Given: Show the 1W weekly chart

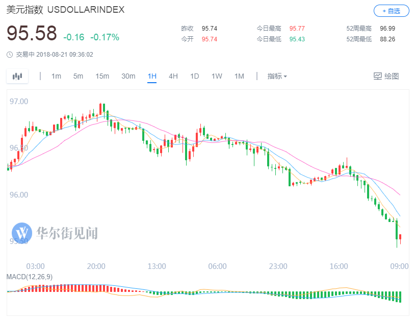Looking at the screenshot, I should coord(217,76).
